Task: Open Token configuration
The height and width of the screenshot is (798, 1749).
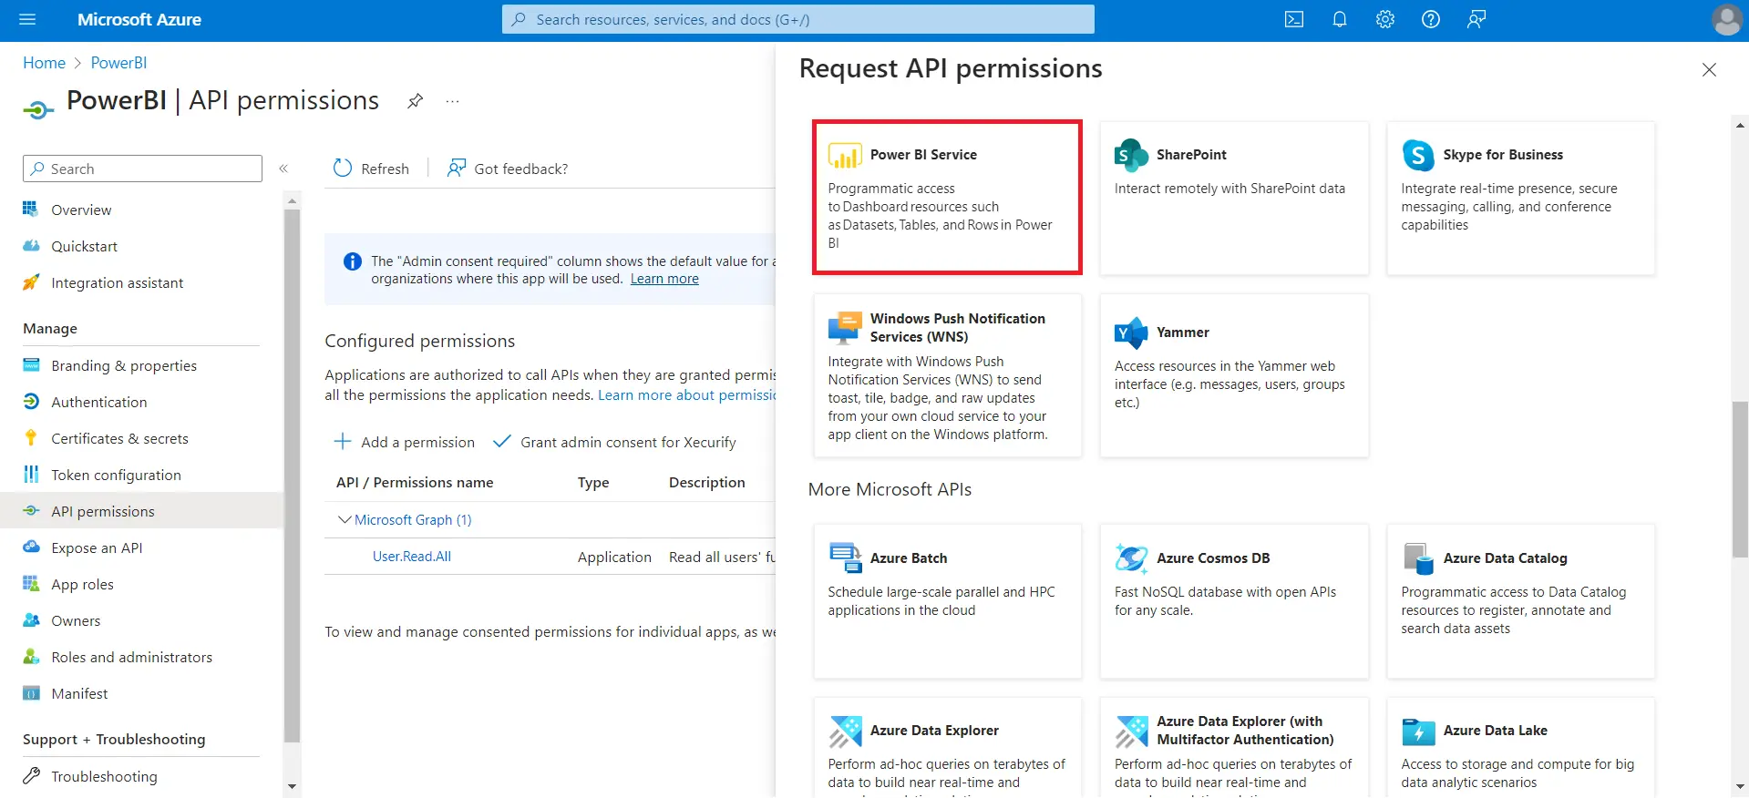Action: (116, 475)
